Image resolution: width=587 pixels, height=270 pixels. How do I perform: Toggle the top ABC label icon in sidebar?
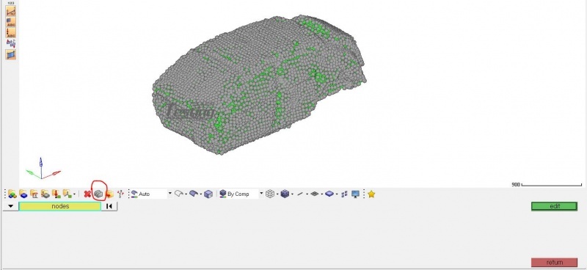pyautogui.click(x=11, y=22)
